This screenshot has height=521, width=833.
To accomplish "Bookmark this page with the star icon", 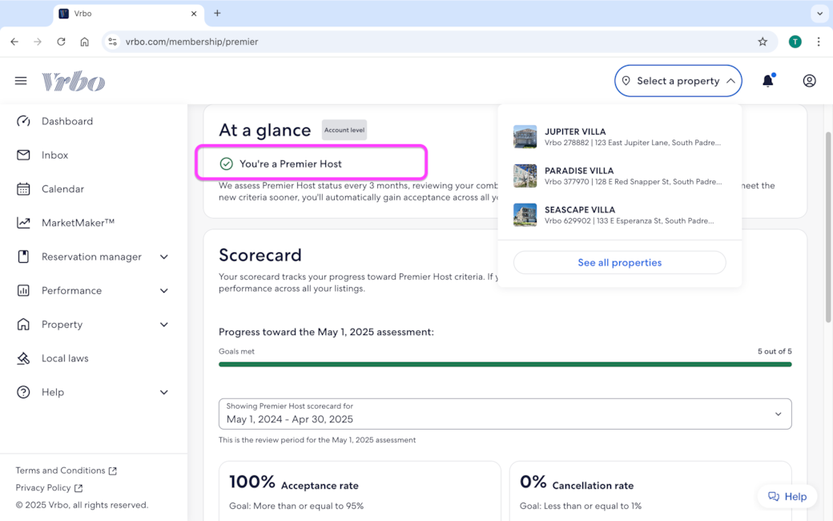I will tap(763, 42).
